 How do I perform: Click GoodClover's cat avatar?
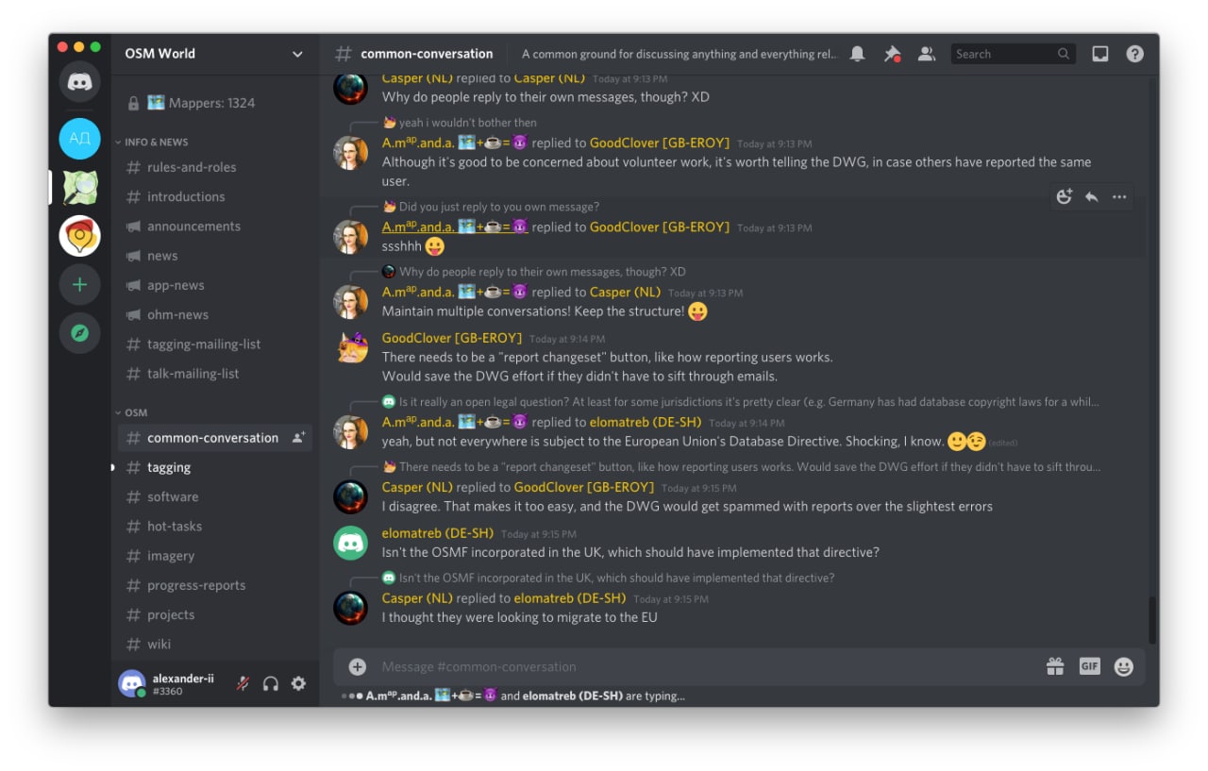point(351,347)
